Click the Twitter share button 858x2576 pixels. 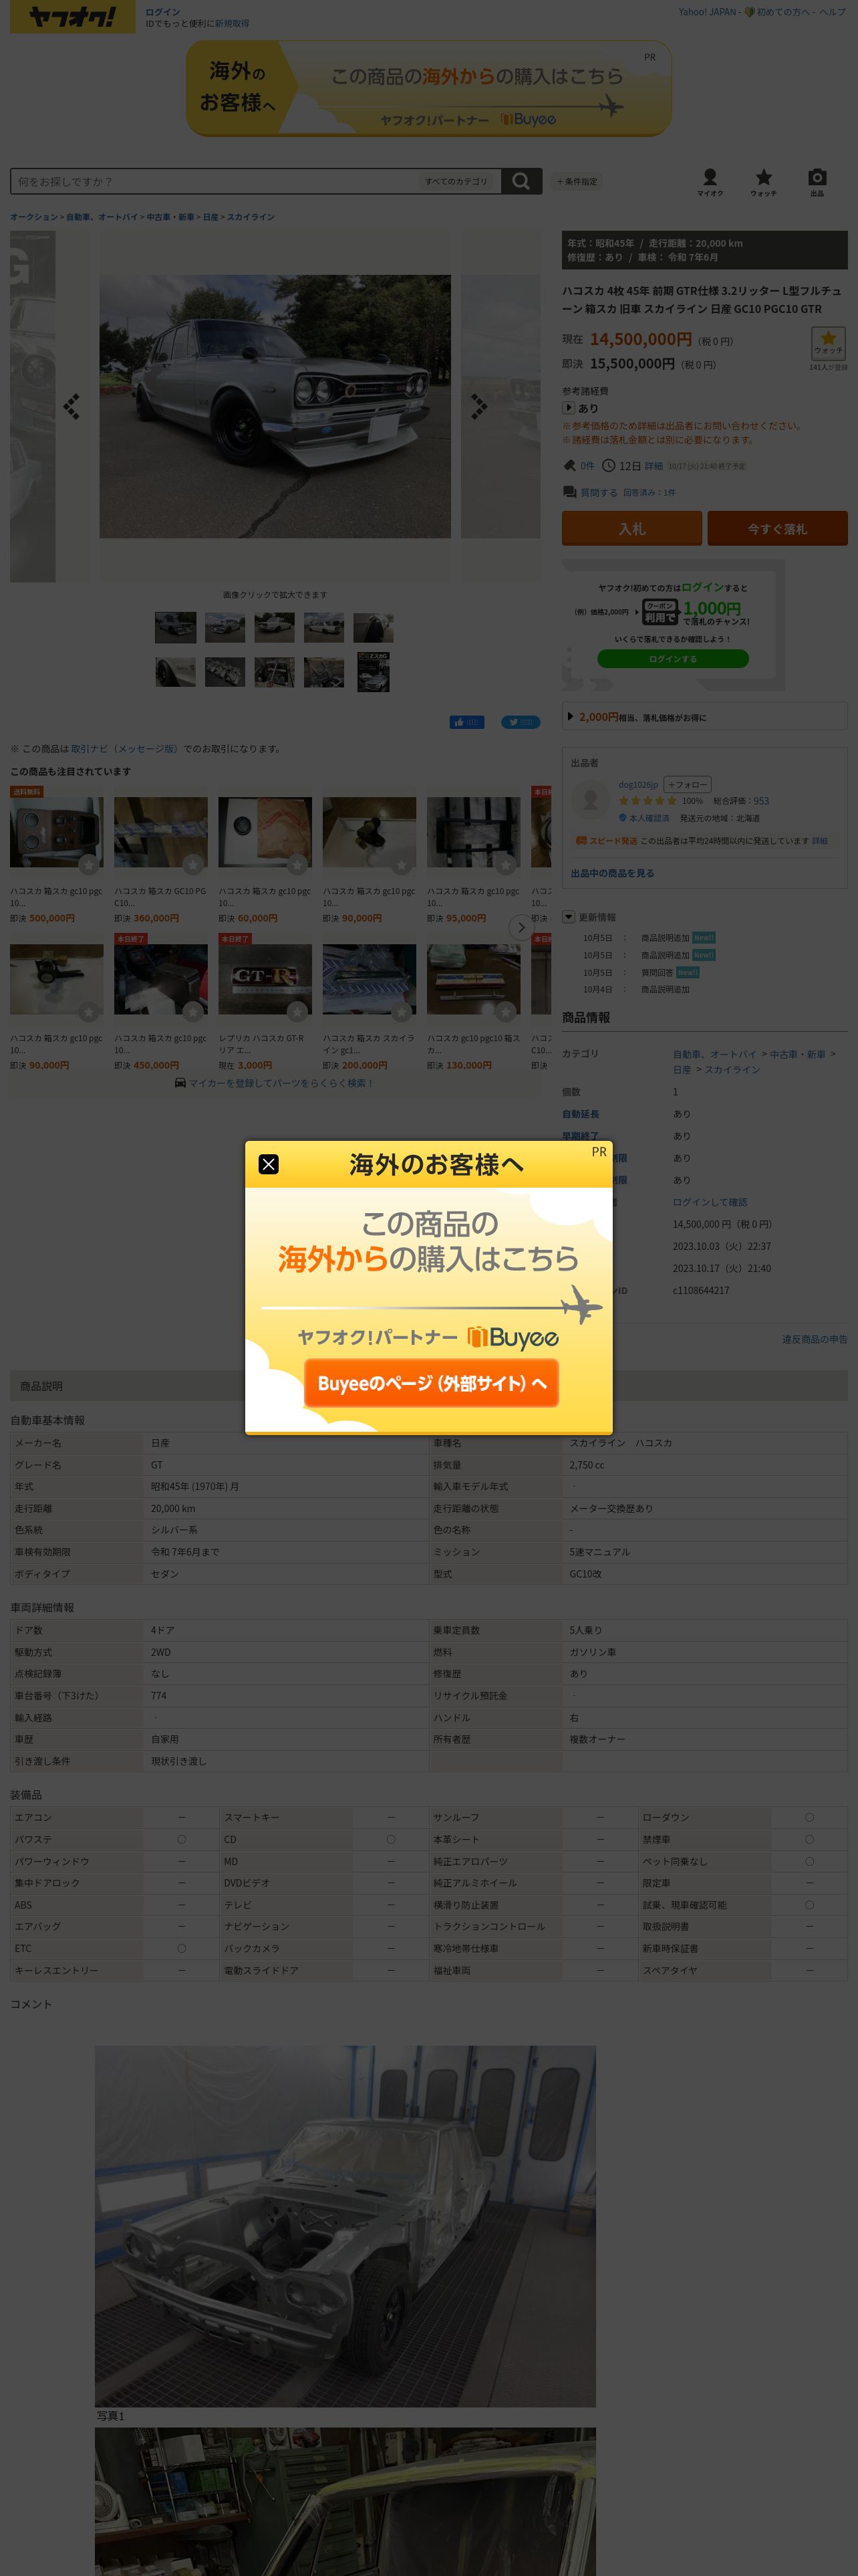521,722
